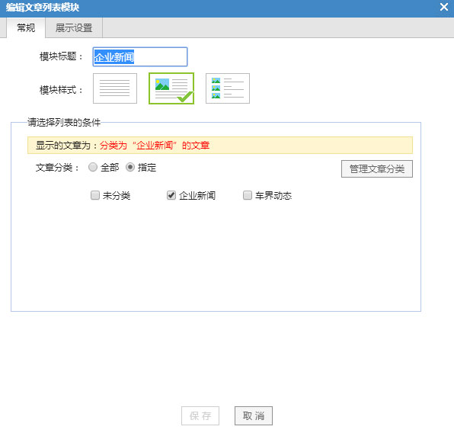The height and width of the screenshot is (436, 454).
Task: Switch to the 常规 tab
Action: pos(26,27)
